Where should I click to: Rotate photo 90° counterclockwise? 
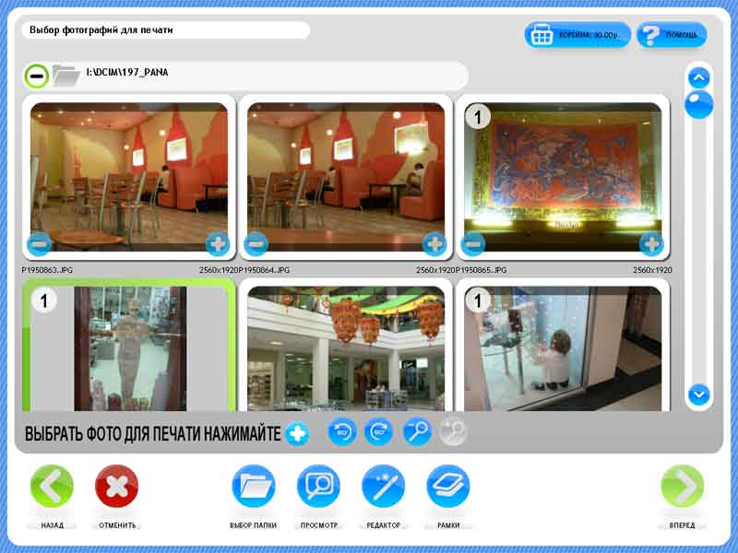click(342, 431)
